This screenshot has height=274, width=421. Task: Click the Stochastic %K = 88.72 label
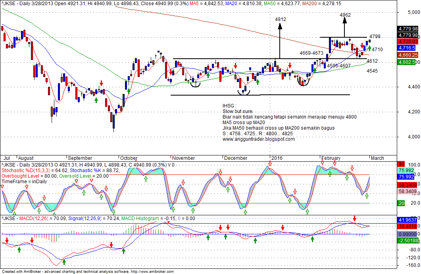(x=95, y=171)
